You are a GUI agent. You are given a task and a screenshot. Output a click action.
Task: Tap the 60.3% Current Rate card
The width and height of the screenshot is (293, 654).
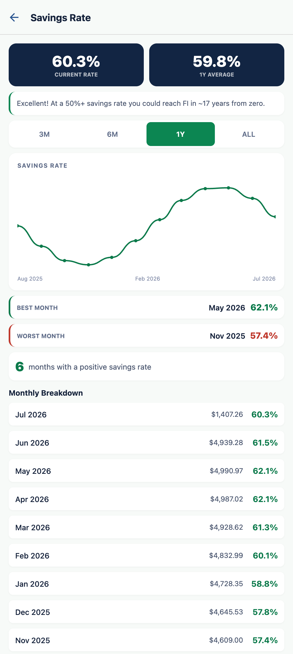pyautogui.click(x=76, y=65)
